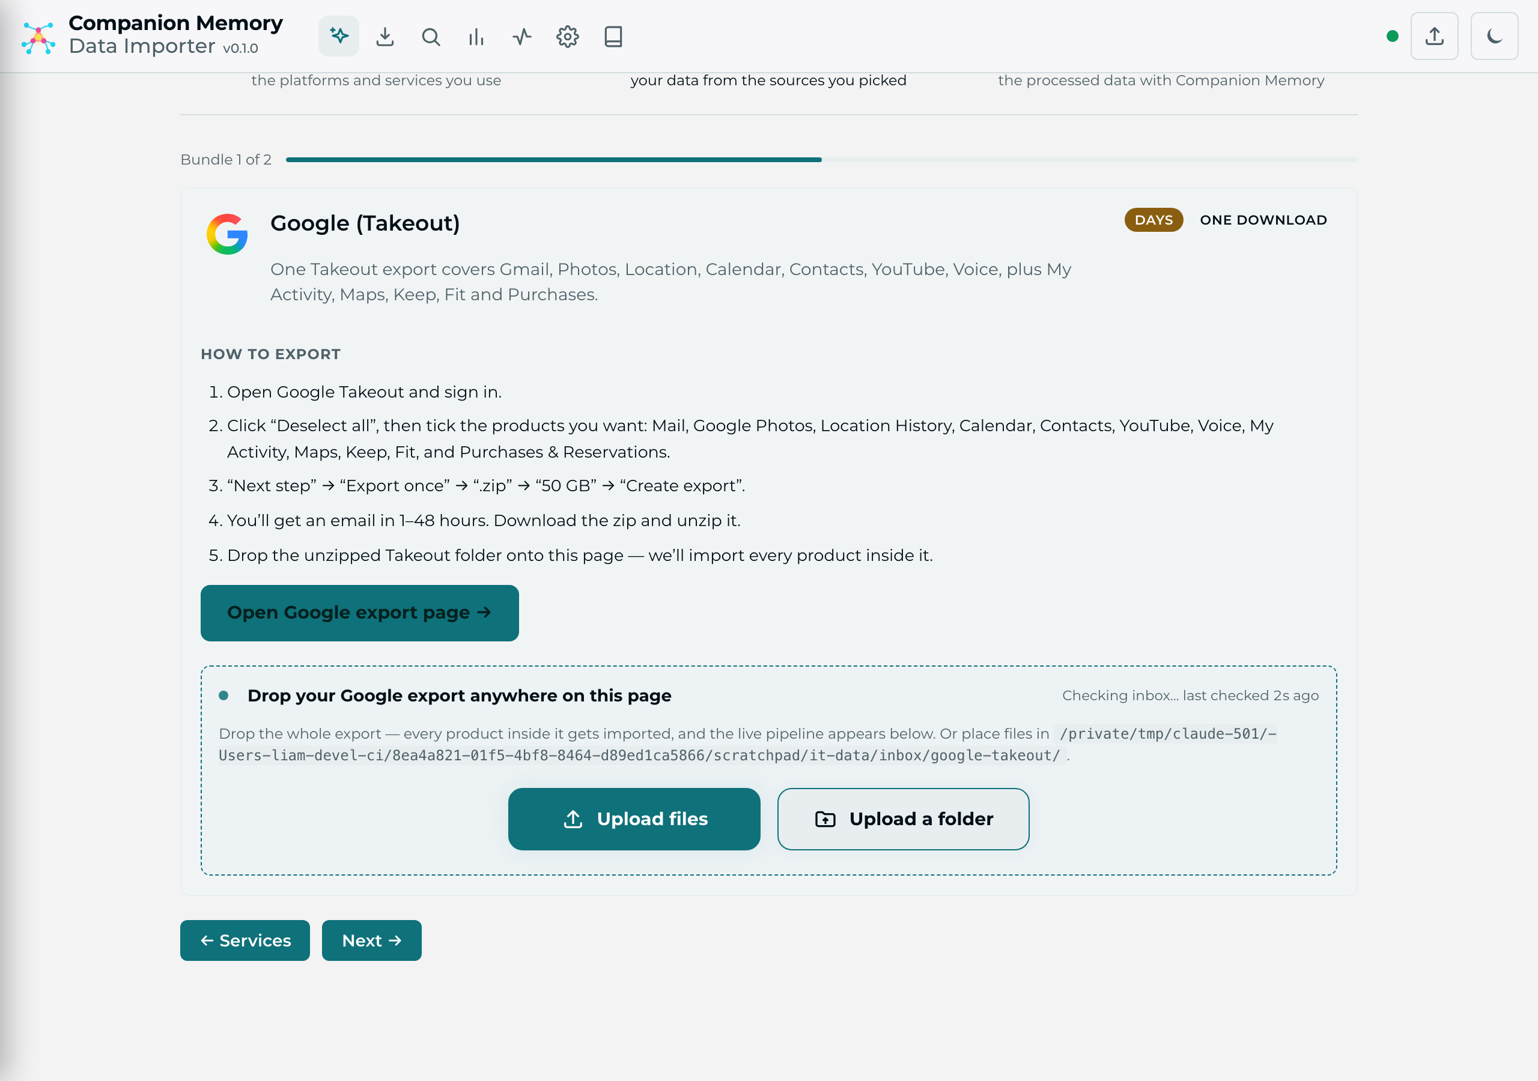The image size is (1538, 1081).
Task: Click the 'Data Importer' subtitle
Action: [x=142, y=46]
